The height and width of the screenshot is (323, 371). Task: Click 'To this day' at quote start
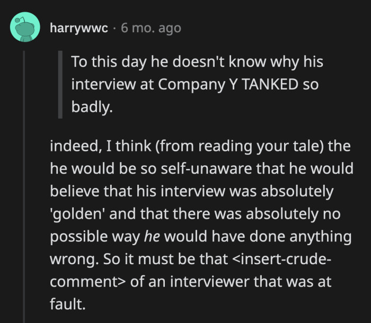(104, 62)
